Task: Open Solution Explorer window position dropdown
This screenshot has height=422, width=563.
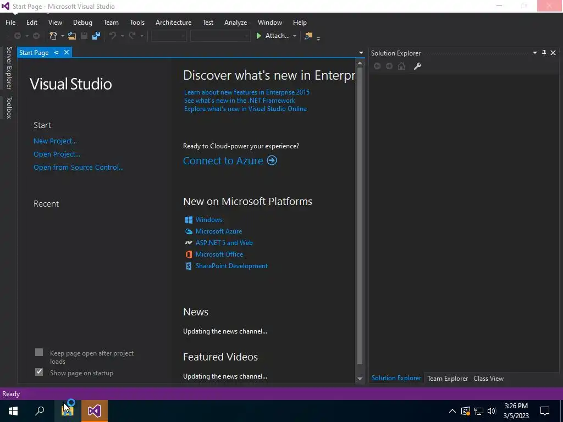Action: (534, 53)
